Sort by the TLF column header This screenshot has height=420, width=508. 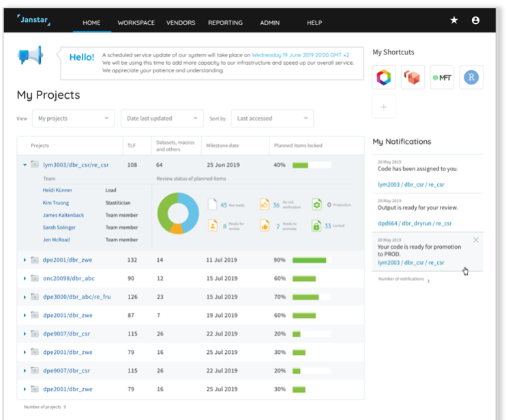click(x=131, y=145)
